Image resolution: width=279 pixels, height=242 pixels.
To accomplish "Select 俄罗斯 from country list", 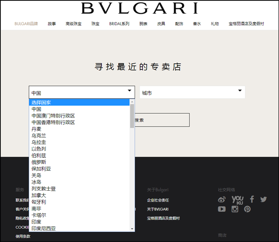I will (79, 162).
